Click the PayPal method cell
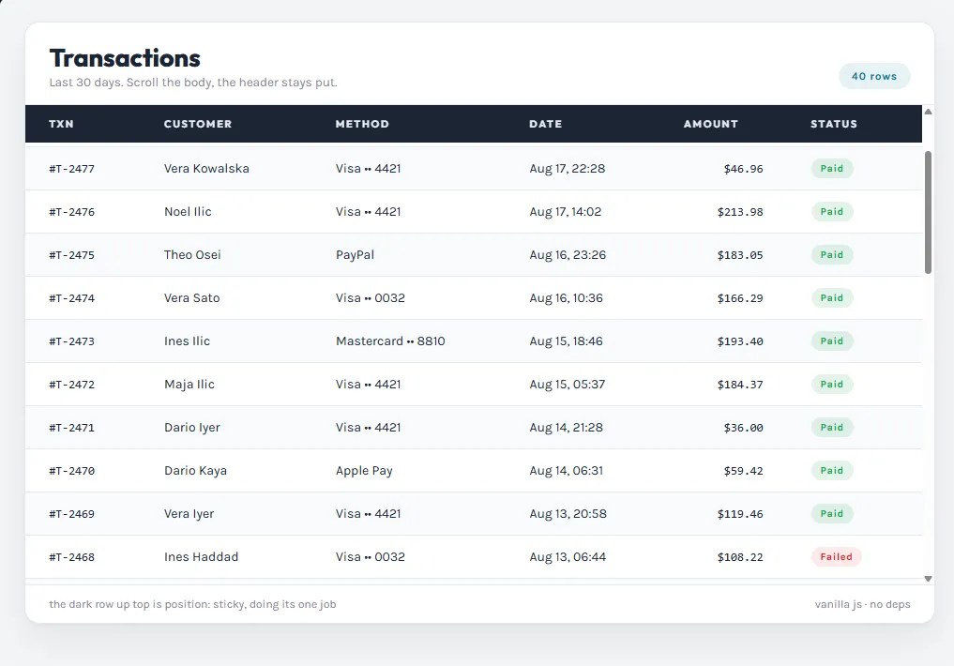The image size is (954, 666). (356, 255)
